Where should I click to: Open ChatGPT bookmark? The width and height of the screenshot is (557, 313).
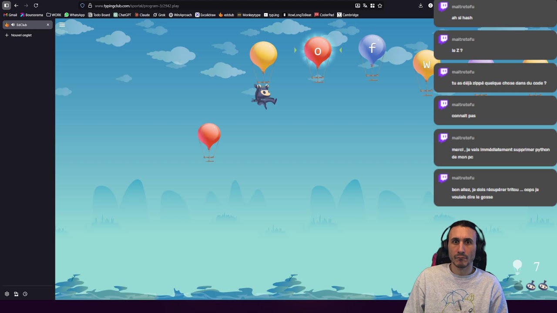(122, 15)
